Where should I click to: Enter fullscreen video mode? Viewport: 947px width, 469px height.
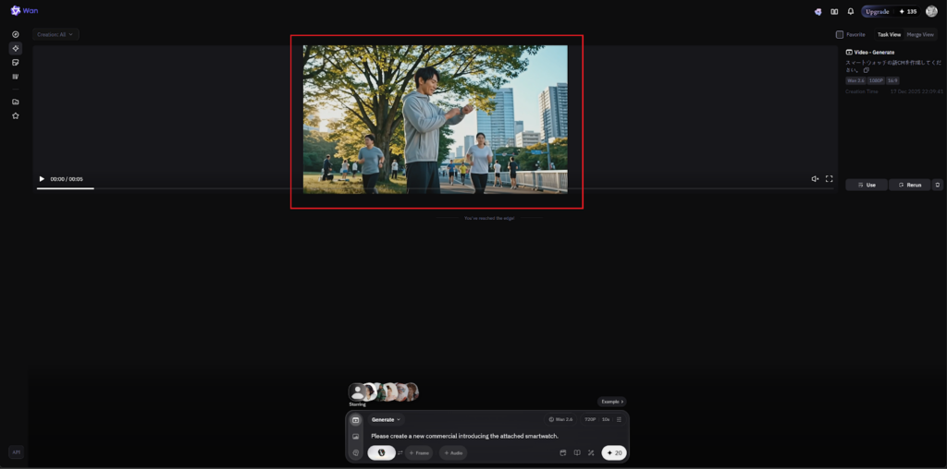(x=829, y=179)
